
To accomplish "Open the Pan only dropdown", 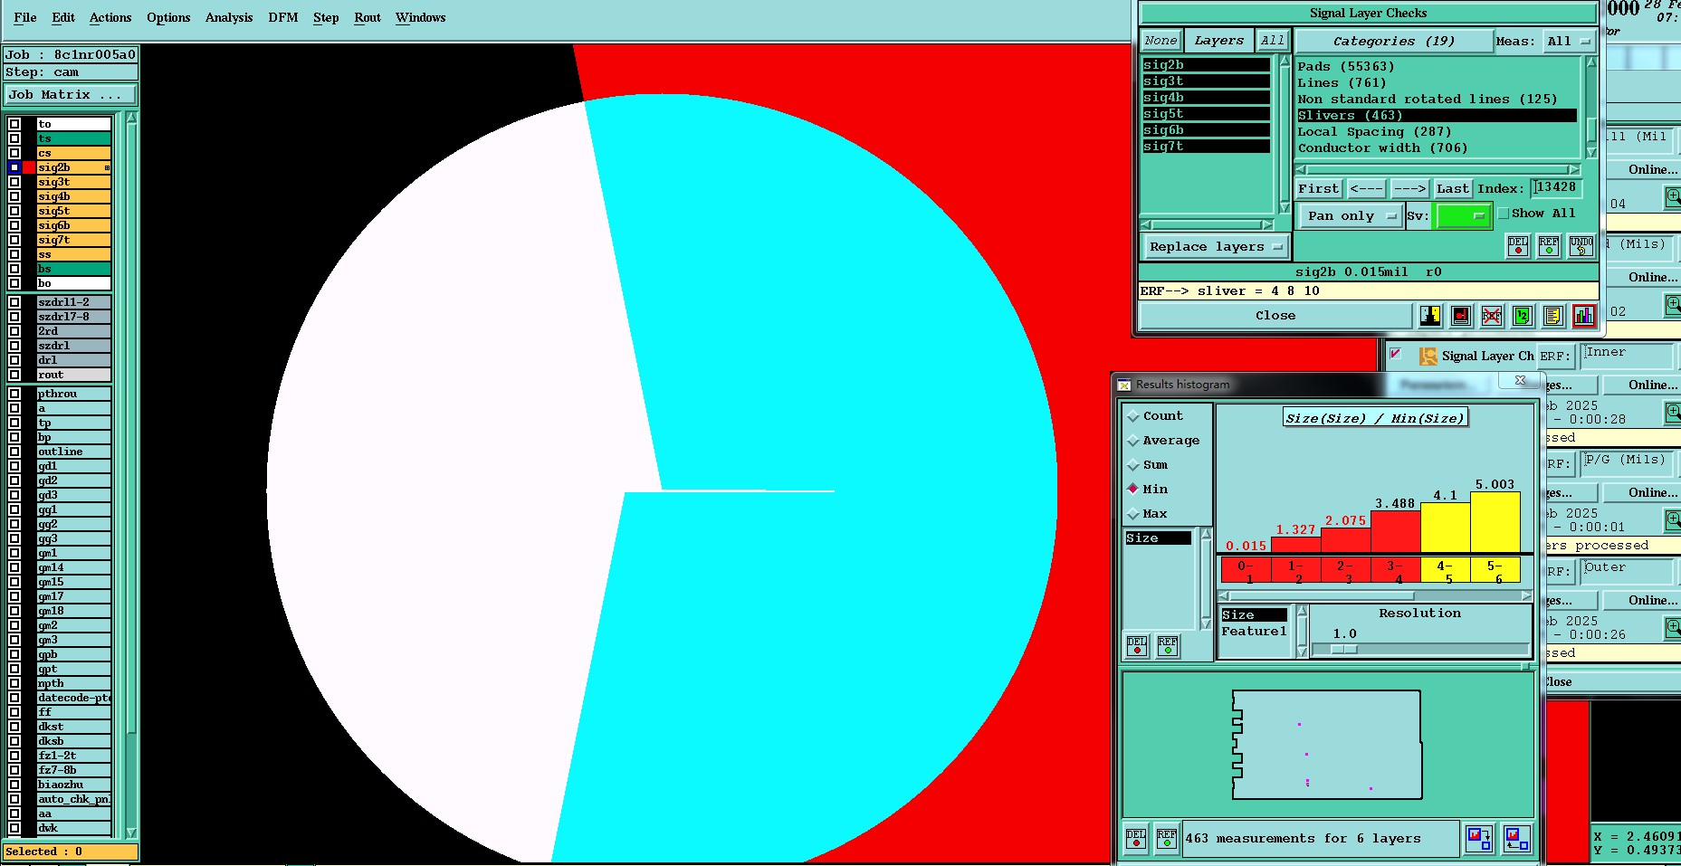I will click(1351, 215).
